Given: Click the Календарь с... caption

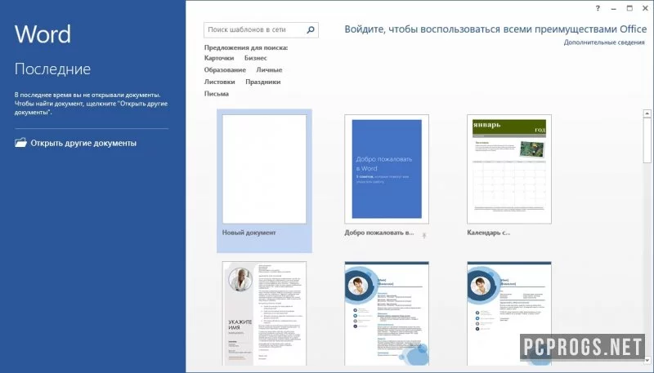Looking at the screenshot, I should 488,233.
